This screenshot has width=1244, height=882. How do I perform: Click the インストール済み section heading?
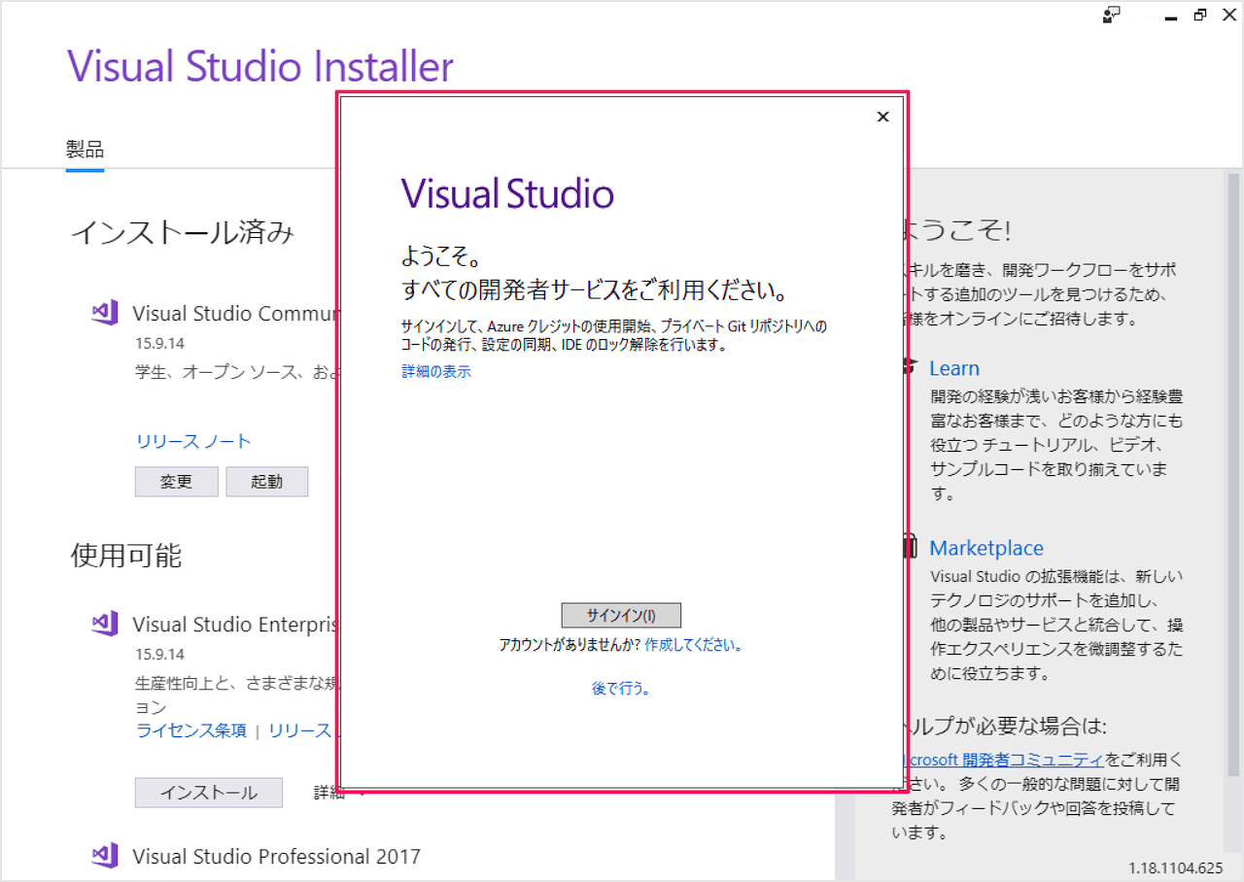coord(183,232)
